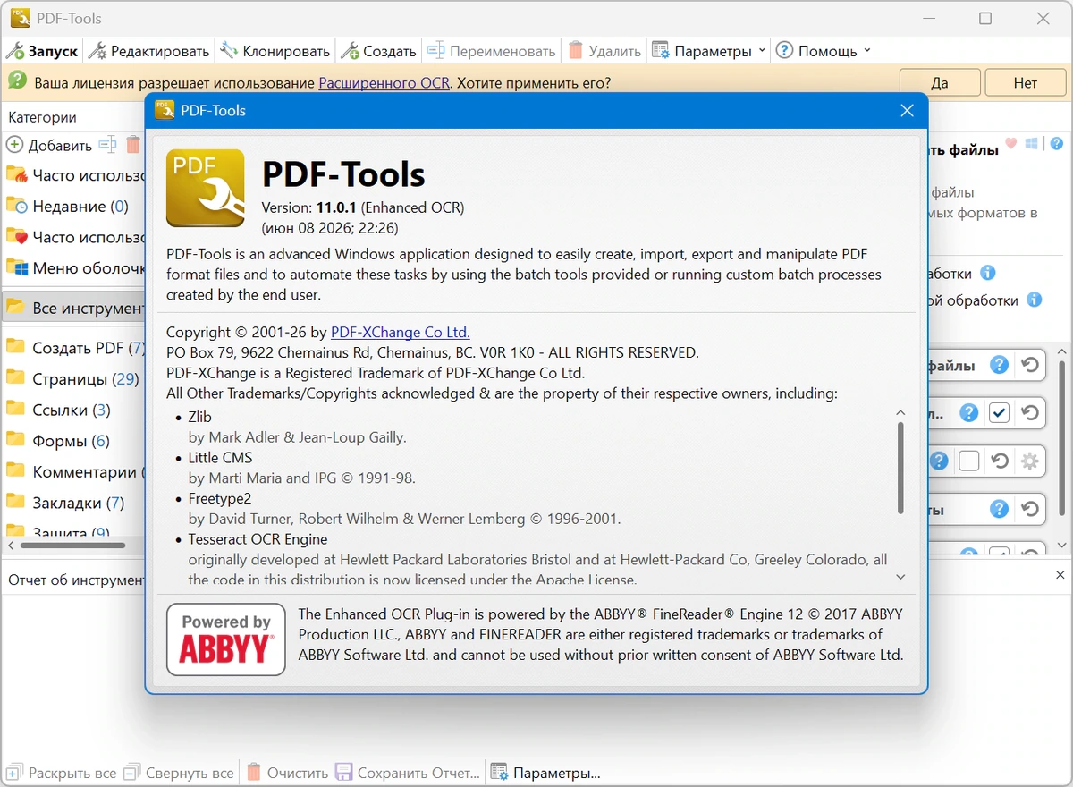Screen dimensions: 1073x787
Task: Click Да to apply enhanced OCR
Action: point(939,83)
